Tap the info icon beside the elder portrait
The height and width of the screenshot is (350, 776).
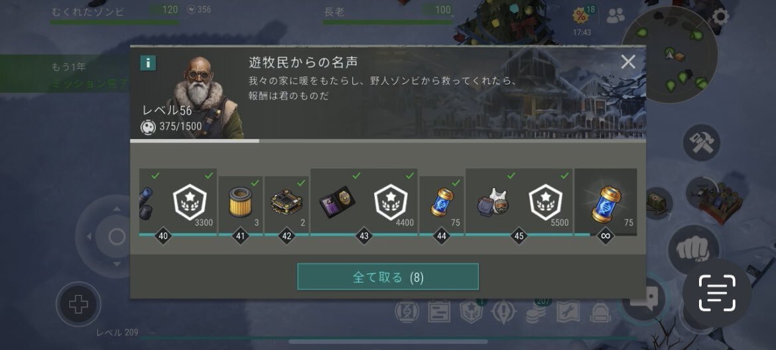tap(148, 63)
